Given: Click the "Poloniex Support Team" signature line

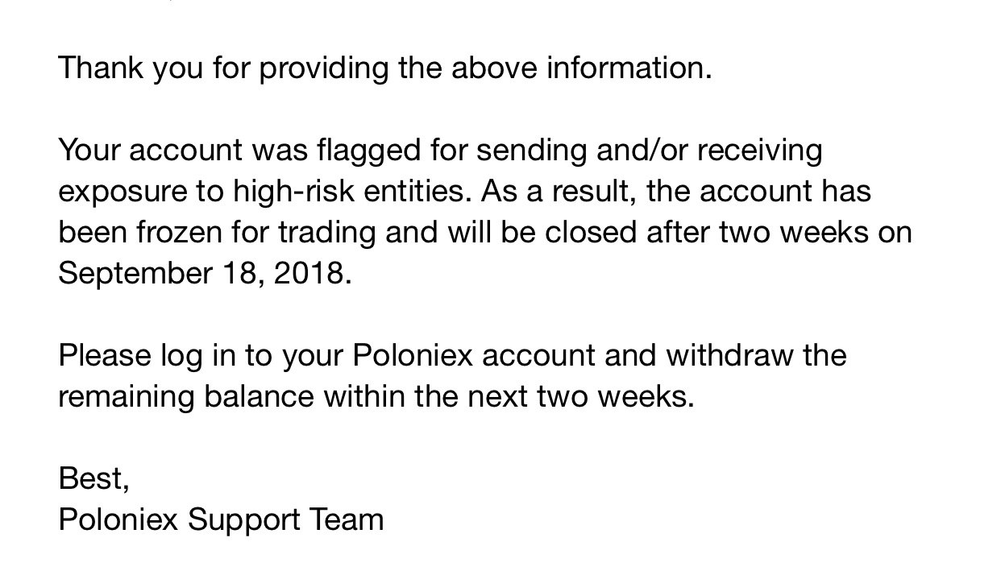Looking at the screenshot, I should pos(221,519).
